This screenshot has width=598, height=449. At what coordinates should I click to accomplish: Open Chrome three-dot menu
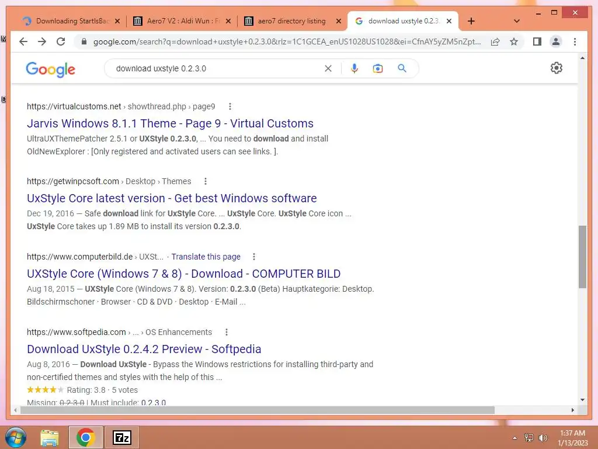coord(575,42)
